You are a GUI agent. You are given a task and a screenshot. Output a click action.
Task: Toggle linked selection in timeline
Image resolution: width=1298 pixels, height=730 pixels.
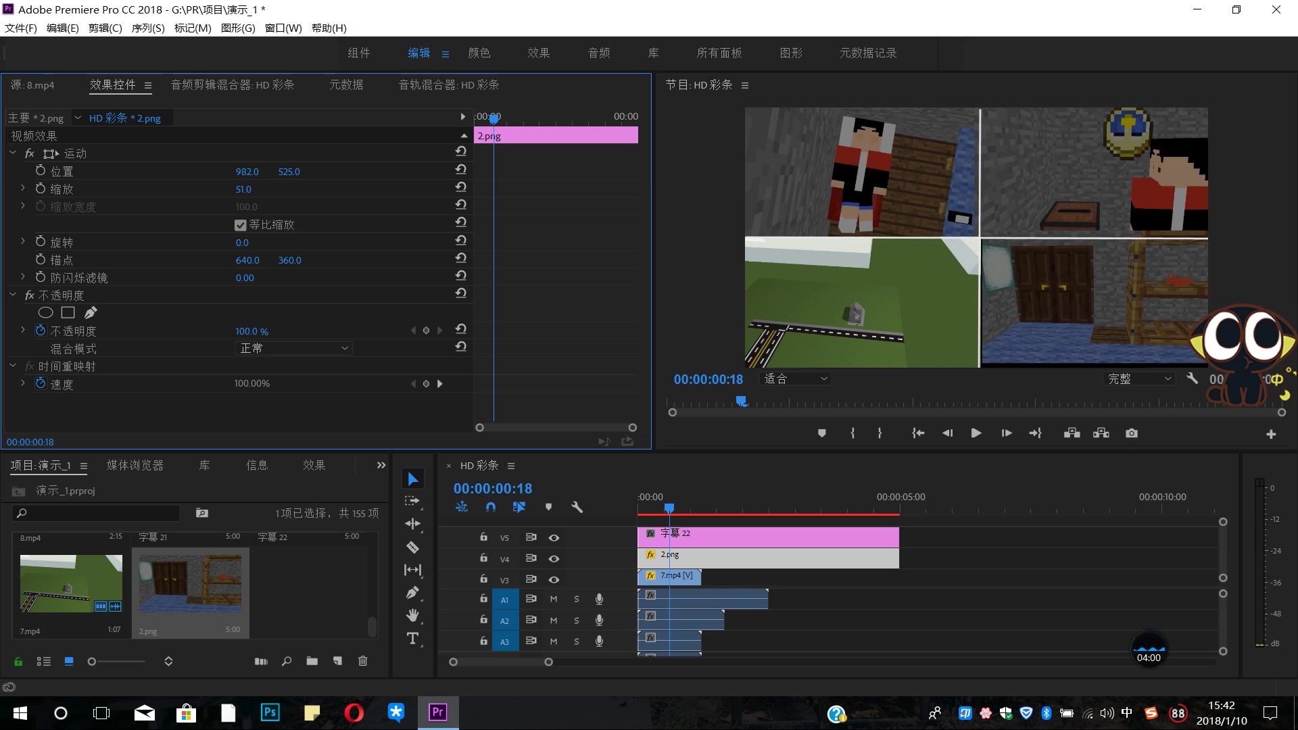(519, 507)
